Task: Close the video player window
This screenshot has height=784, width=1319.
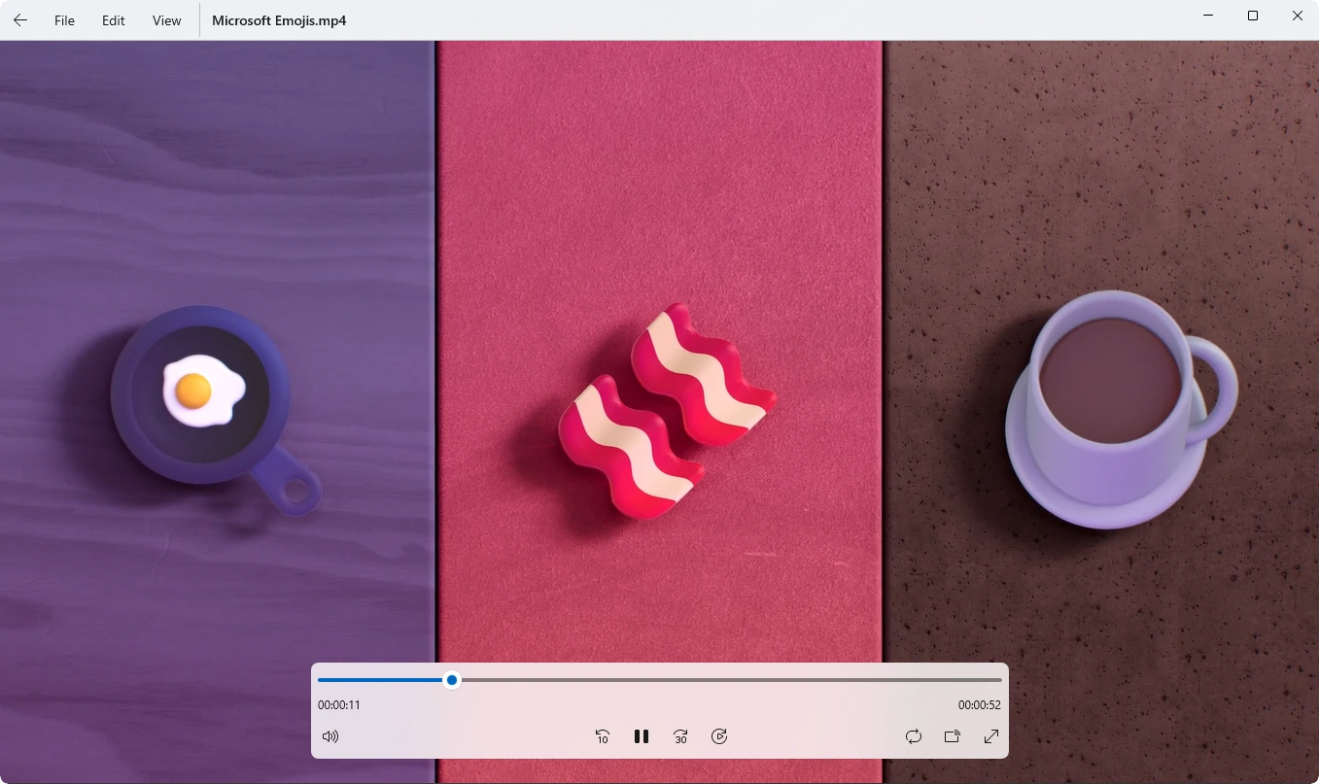Action: click(x=1298, y=16)
